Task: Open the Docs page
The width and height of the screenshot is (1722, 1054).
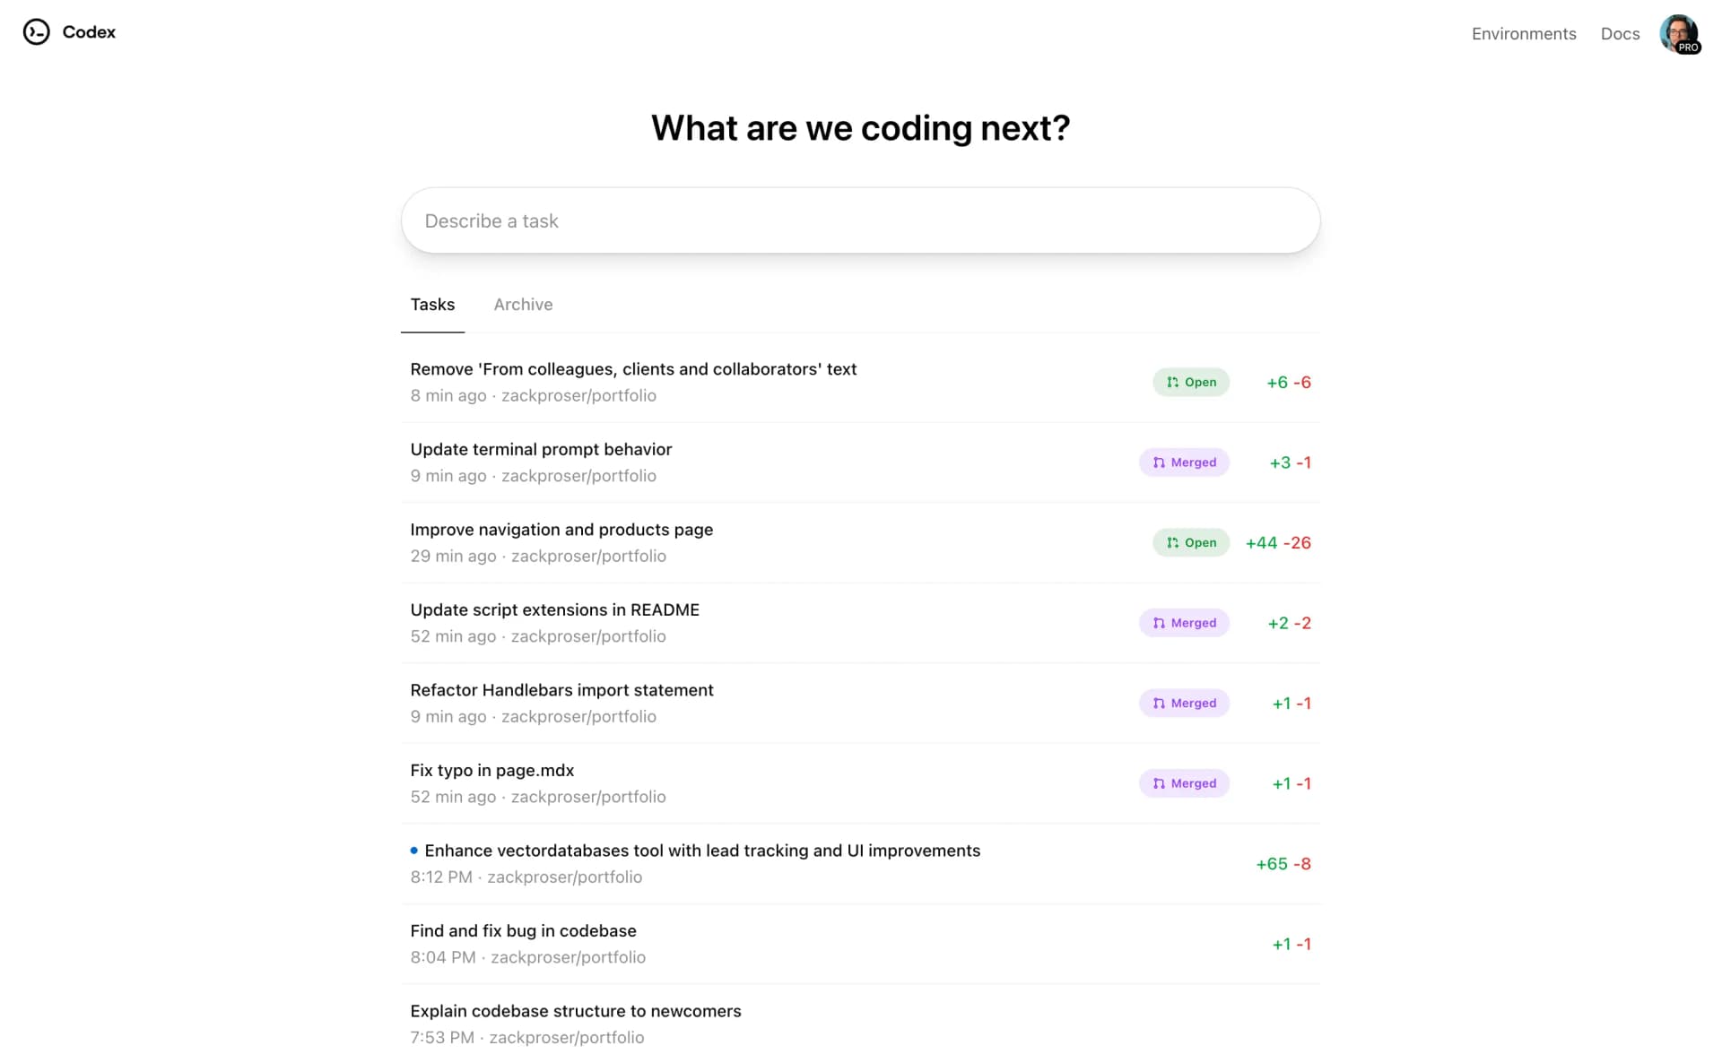Action: tap(1620, 33)
